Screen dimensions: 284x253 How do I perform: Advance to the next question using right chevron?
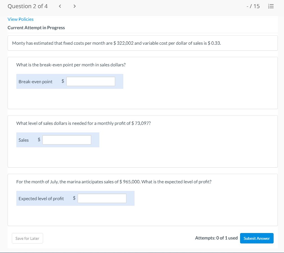tap(74, 6)
